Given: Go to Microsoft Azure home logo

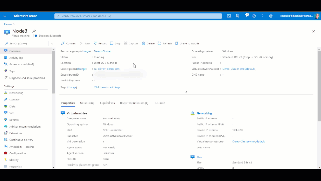Looking at the screenshot, I should click(26, 16).
